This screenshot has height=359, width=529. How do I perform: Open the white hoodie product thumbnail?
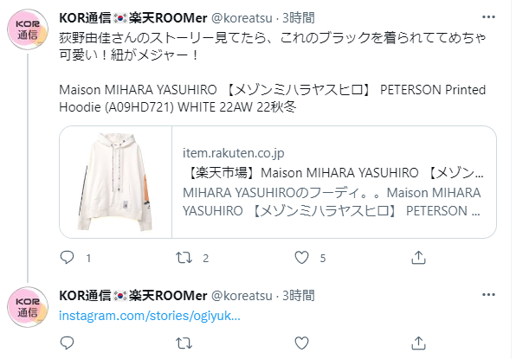pyautogui.click(x=116, y=182)
